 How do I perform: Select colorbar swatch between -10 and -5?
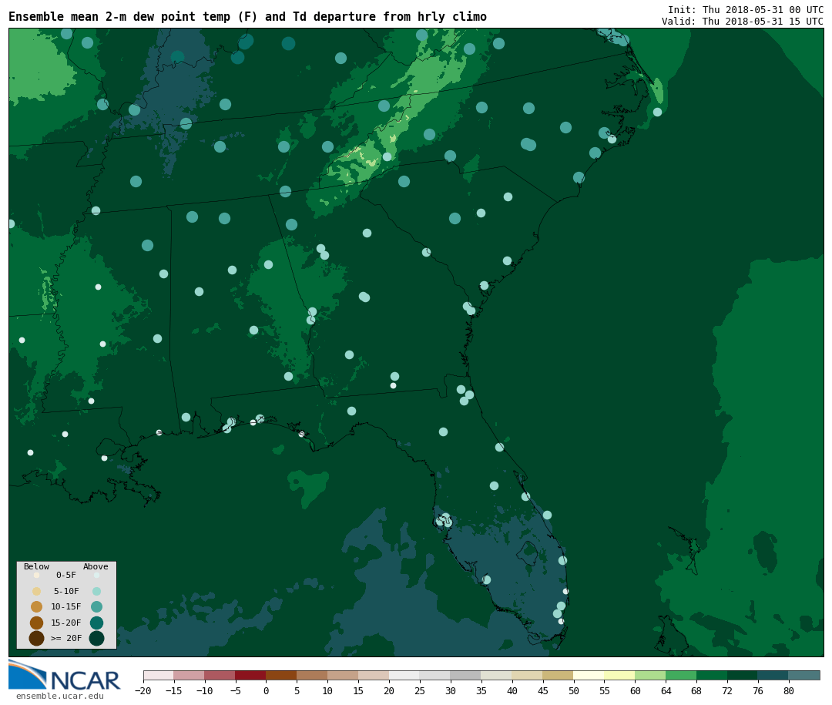tap(220, 675)
